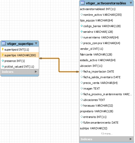This screenshot has width=135, height=143.
Task: Click the vtiger_supertipo table icon
Action: click(4, 43)
